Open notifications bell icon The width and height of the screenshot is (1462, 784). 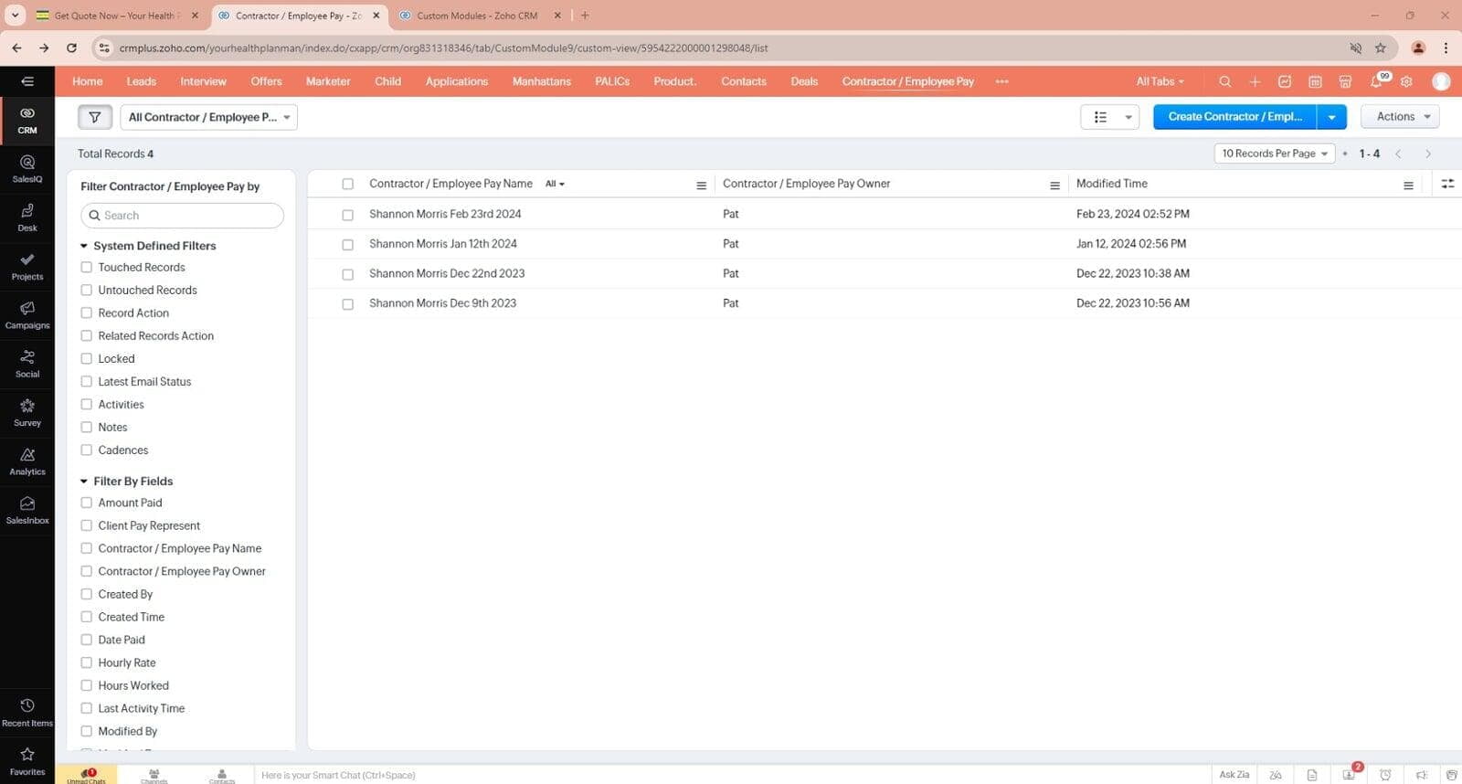(1376, 81)
